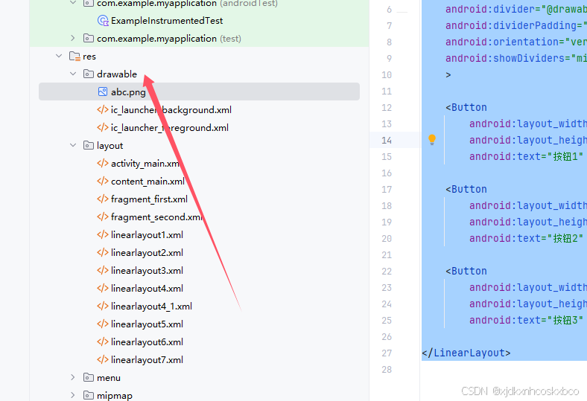587x401 pixels.
Task: Click the content_main.xml file icon
Action: point(103,182)
